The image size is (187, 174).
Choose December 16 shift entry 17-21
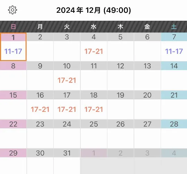pos(40,109)
